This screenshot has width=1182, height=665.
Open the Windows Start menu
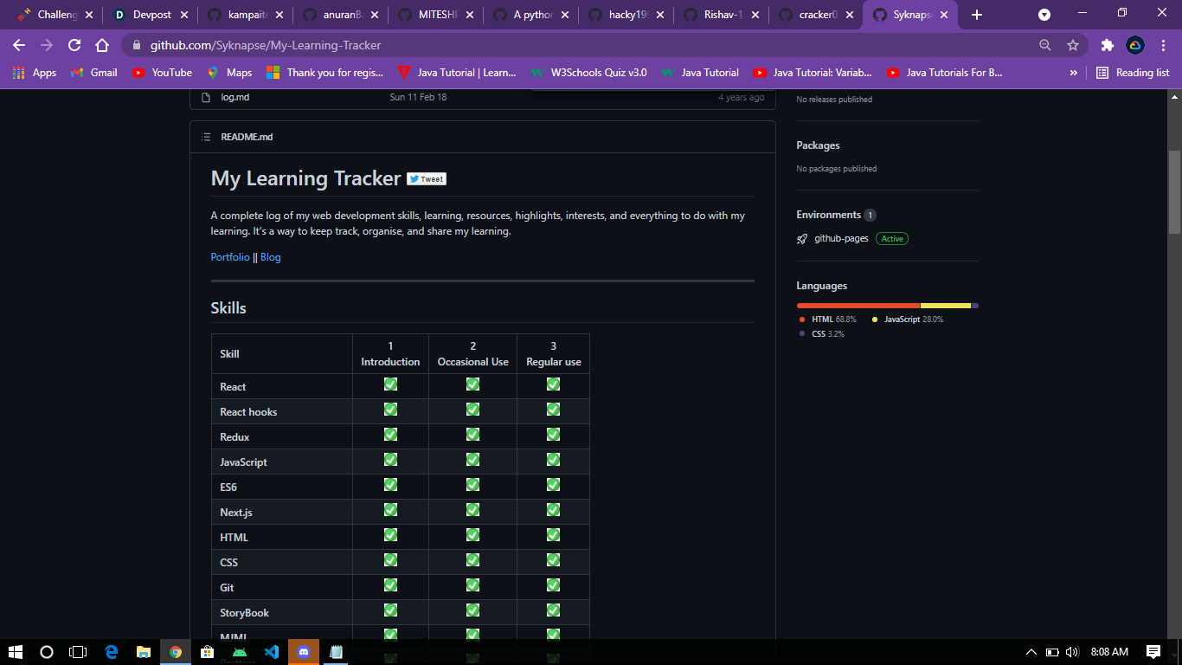click(x=16, y=651)
